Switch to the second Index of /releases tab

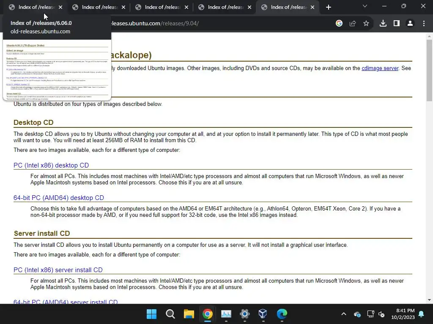tap(99, 7)
